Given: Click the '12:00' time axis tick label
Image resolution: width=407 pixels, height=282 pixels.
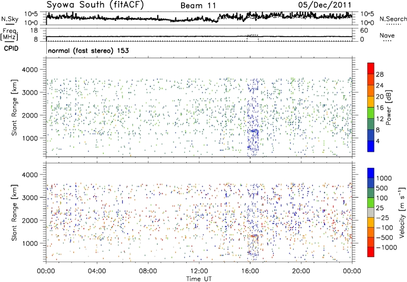Looking at the screenshot, I should (199, 271).
